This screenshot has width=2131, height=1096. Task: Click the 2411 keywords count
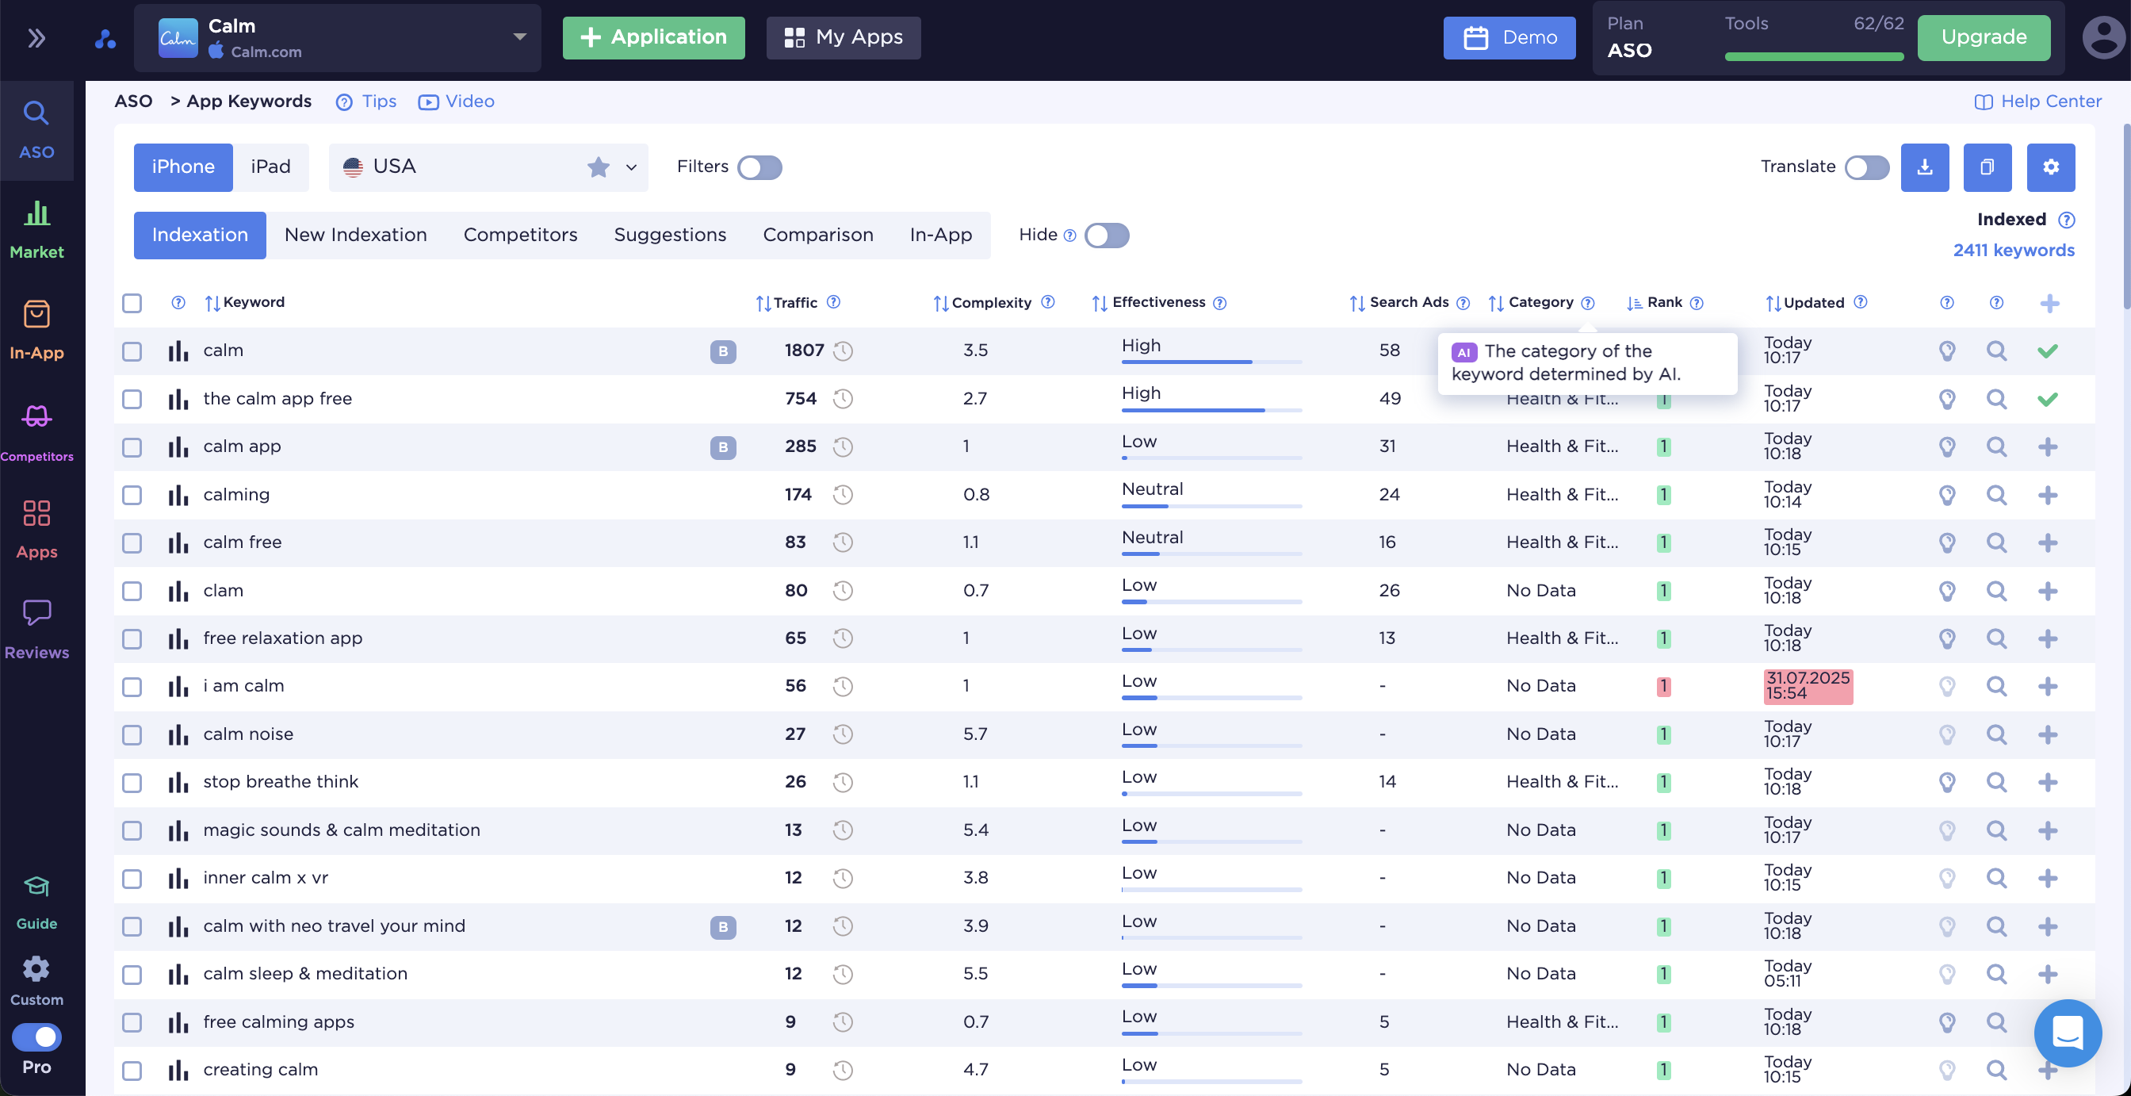pos(2013,250)
